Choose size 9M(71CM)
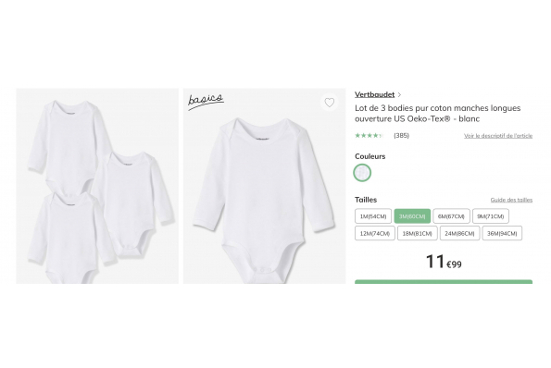This screenshot has width=551, height=368. pyautogui.click(x=491, y=216)
